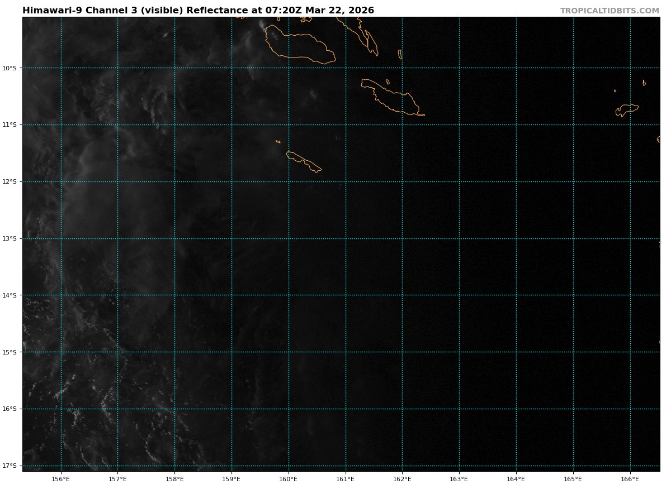This screenshot has width=671, height=484.
Task: Click the 166°E longitude axis label
Action: click(630, 478)
